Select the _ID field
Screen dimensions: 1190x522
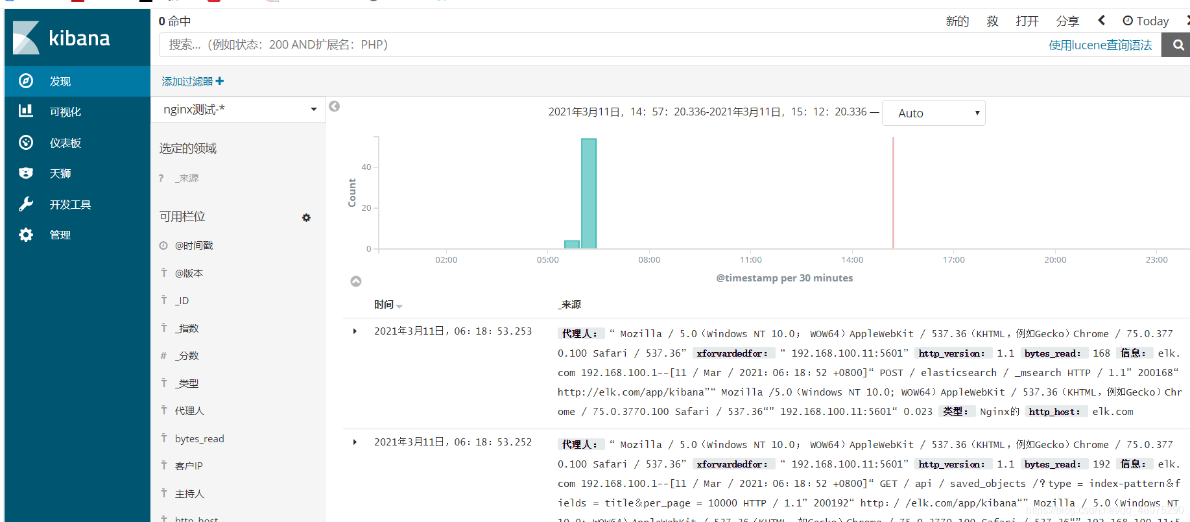(182, 300)
